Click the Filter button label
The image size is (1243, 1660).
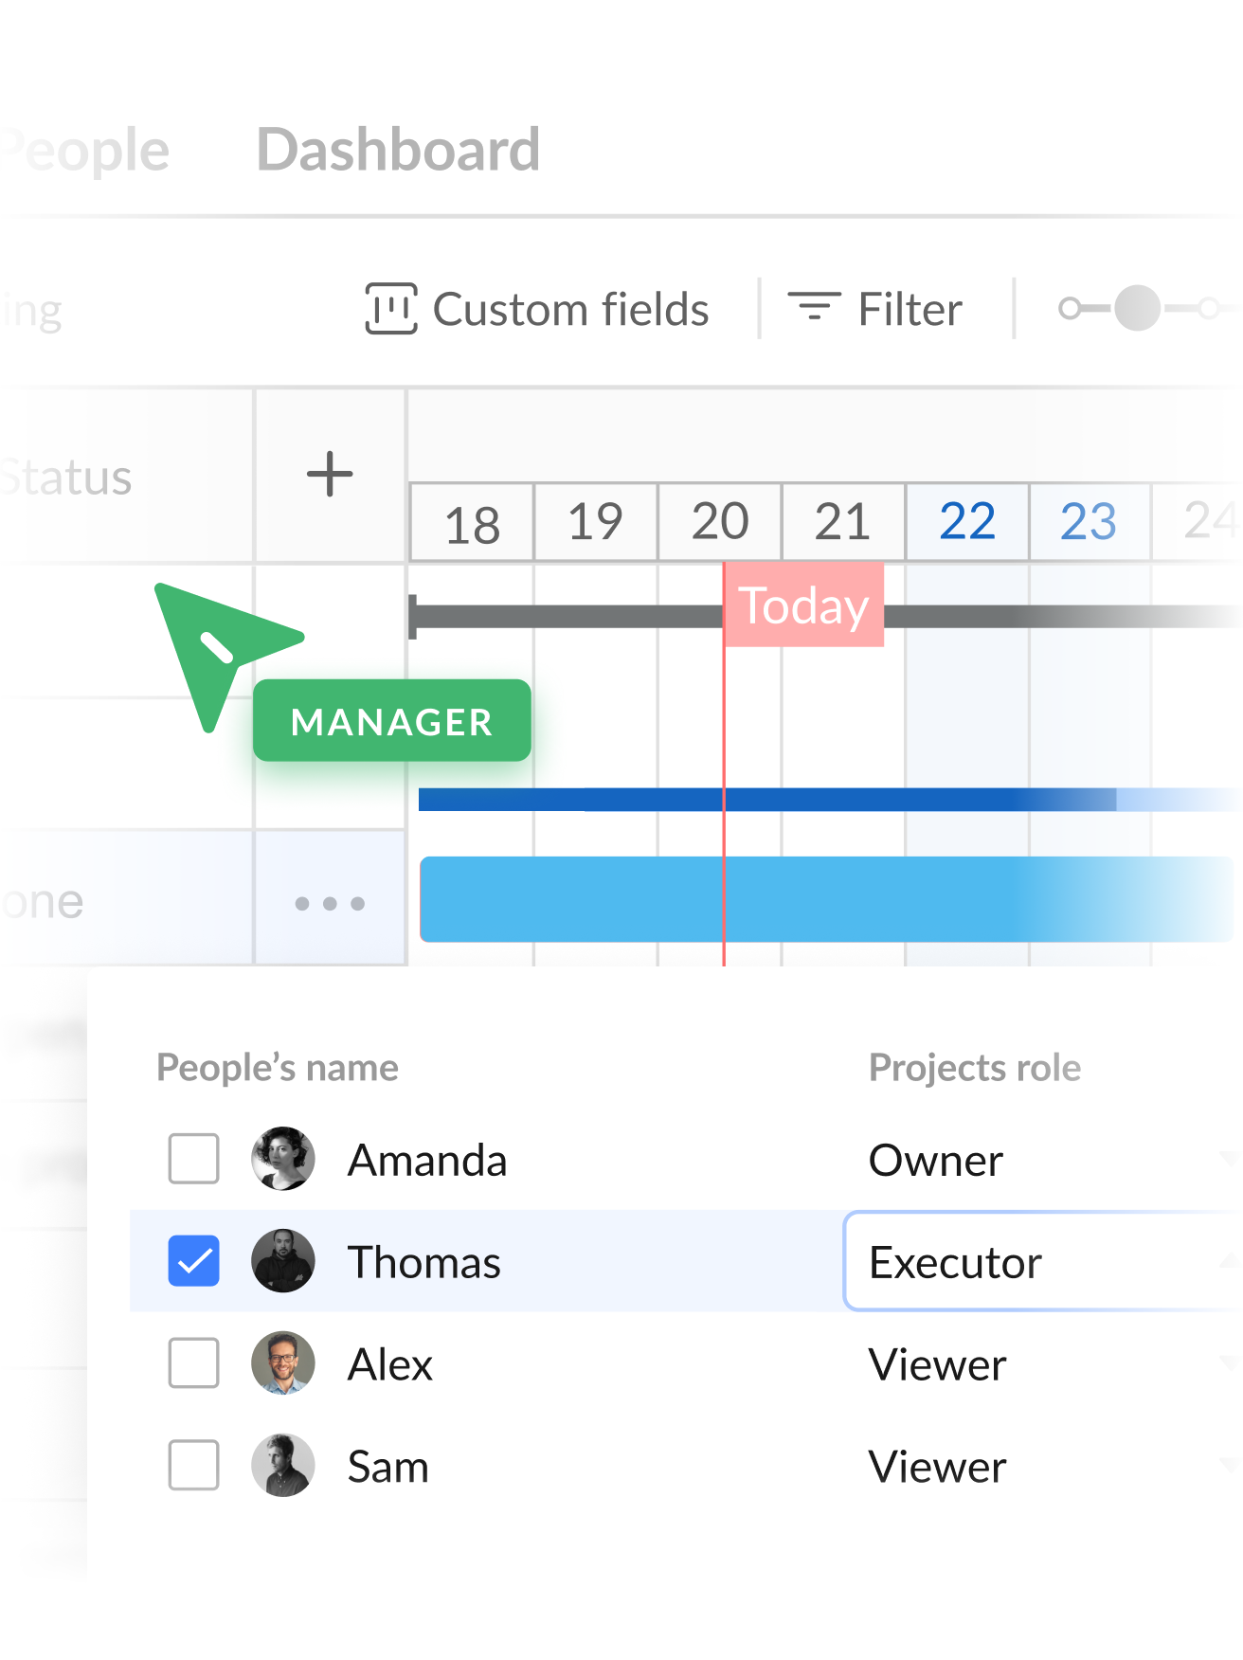click(x=910, y=309)
